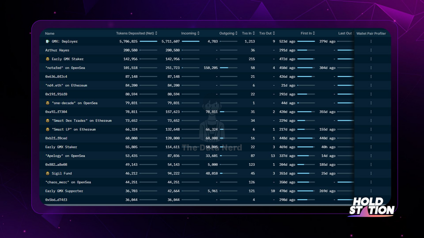Open the GMX: Deployer address
424x238 pixels.
click(64, 41)
